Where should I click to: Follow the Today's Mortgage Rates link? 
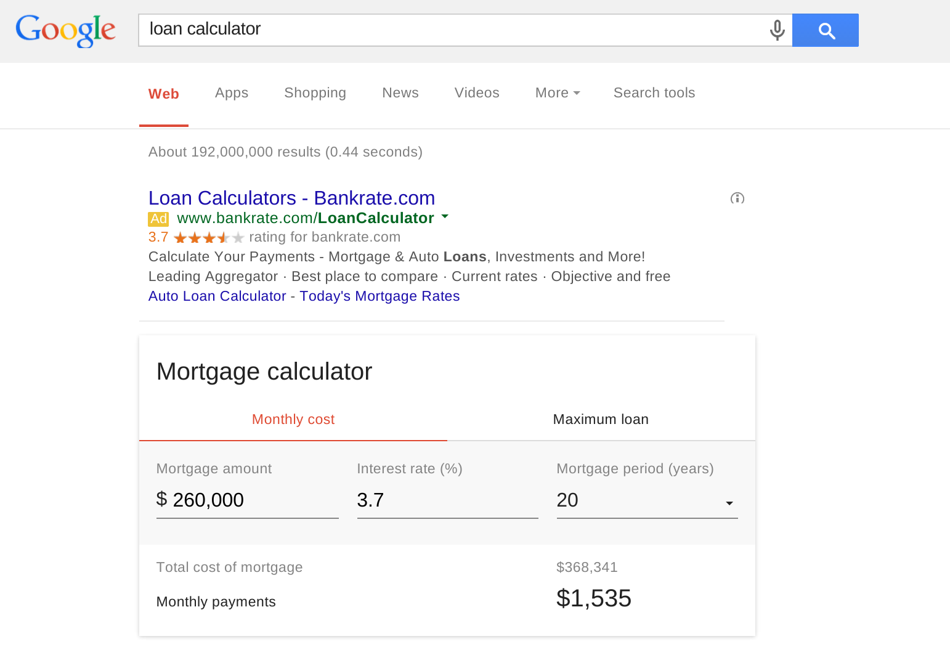[x=380, y=296]
